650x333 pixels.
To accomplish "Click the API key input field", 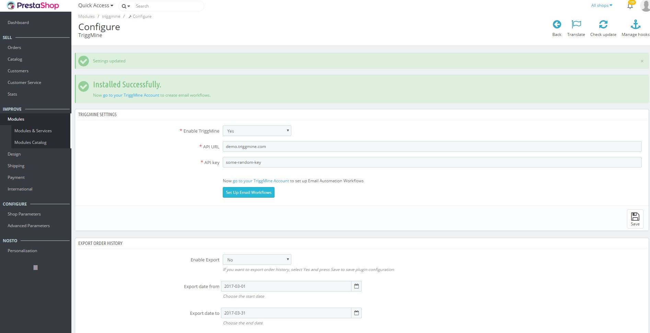I will coord(432,162).
